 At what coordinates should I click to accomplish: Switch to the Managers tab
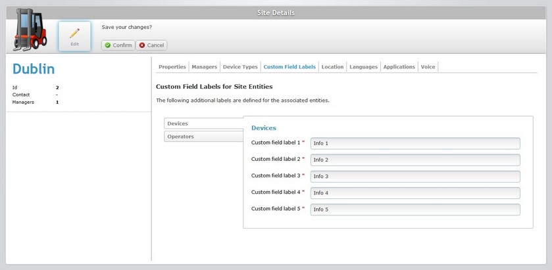click(204, 67)
